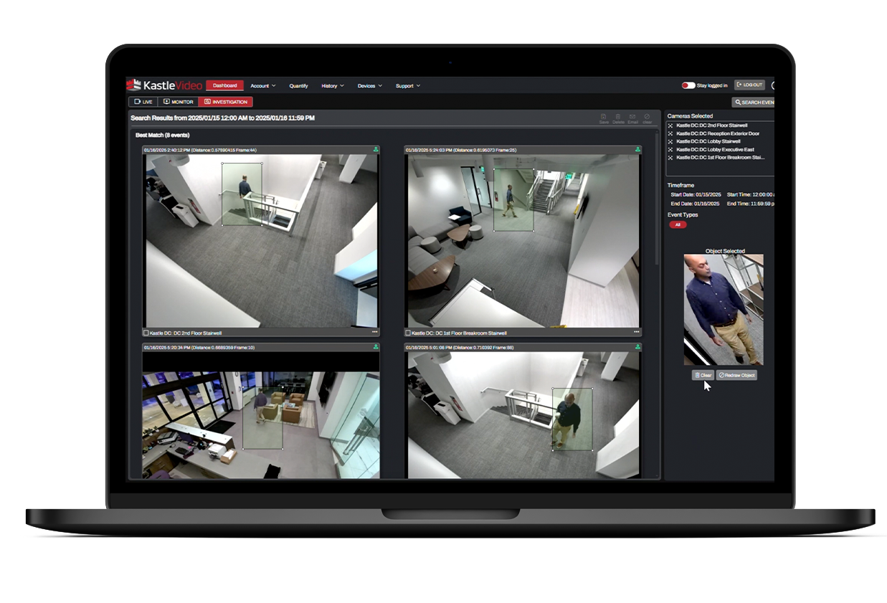Click the Clear button under Object Selected
Screen dimensions: 887x603
tap(703, 375)
